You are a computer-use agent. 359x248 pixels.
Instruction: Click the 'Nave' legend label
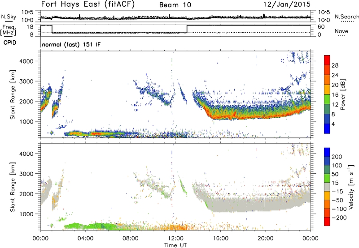click(x=341, y=31)
